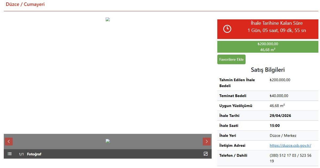Viewport: 320px width, 168px height.
Task: Select the thumbnail in the gallery strip
Action: point(108,141)
